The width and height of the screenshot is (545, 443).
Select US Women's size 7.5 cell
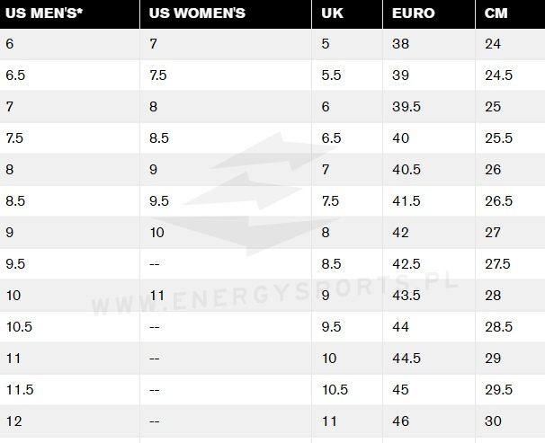158,75
